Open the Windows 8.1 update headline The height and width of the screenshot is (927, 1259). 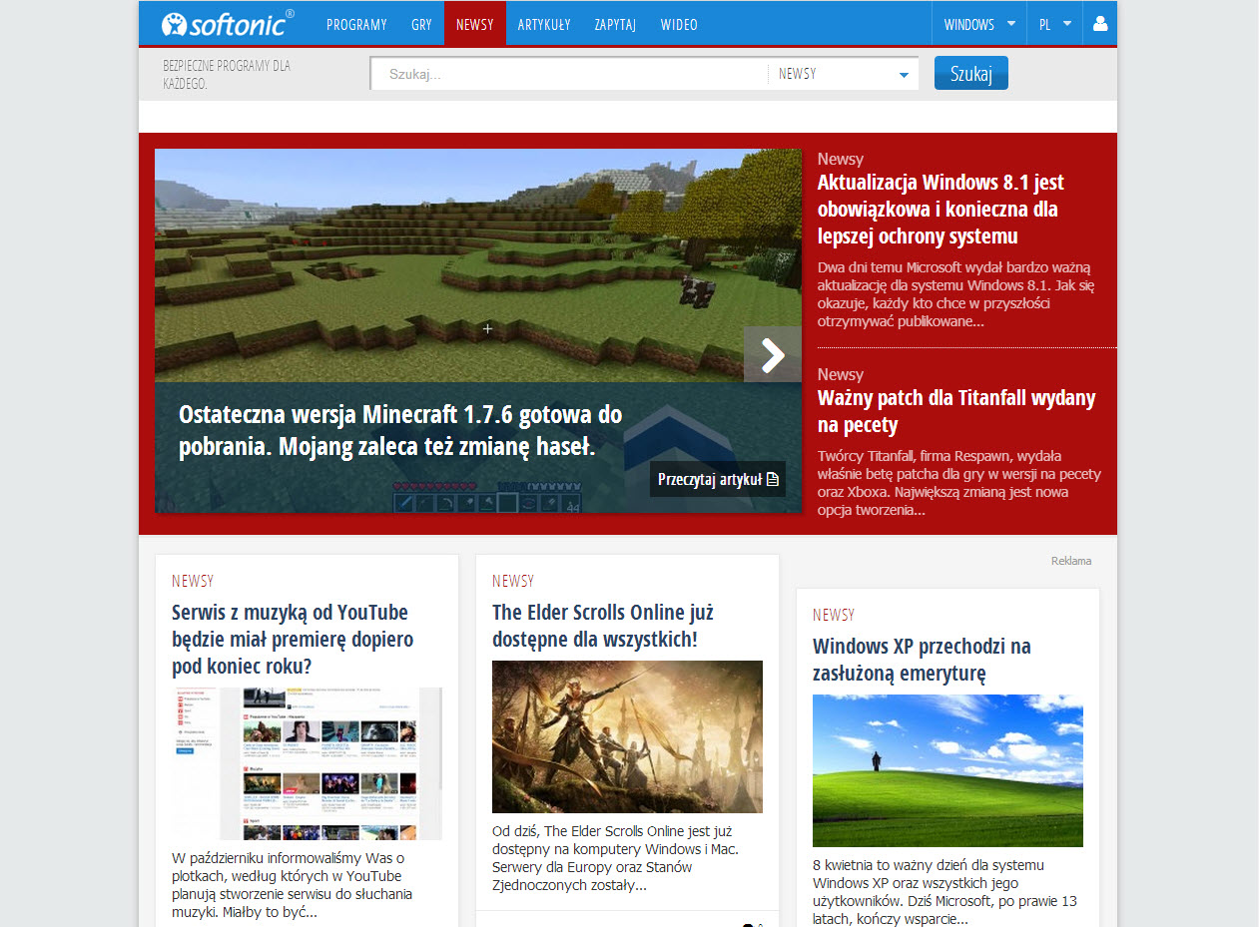(x=940, y=210)
